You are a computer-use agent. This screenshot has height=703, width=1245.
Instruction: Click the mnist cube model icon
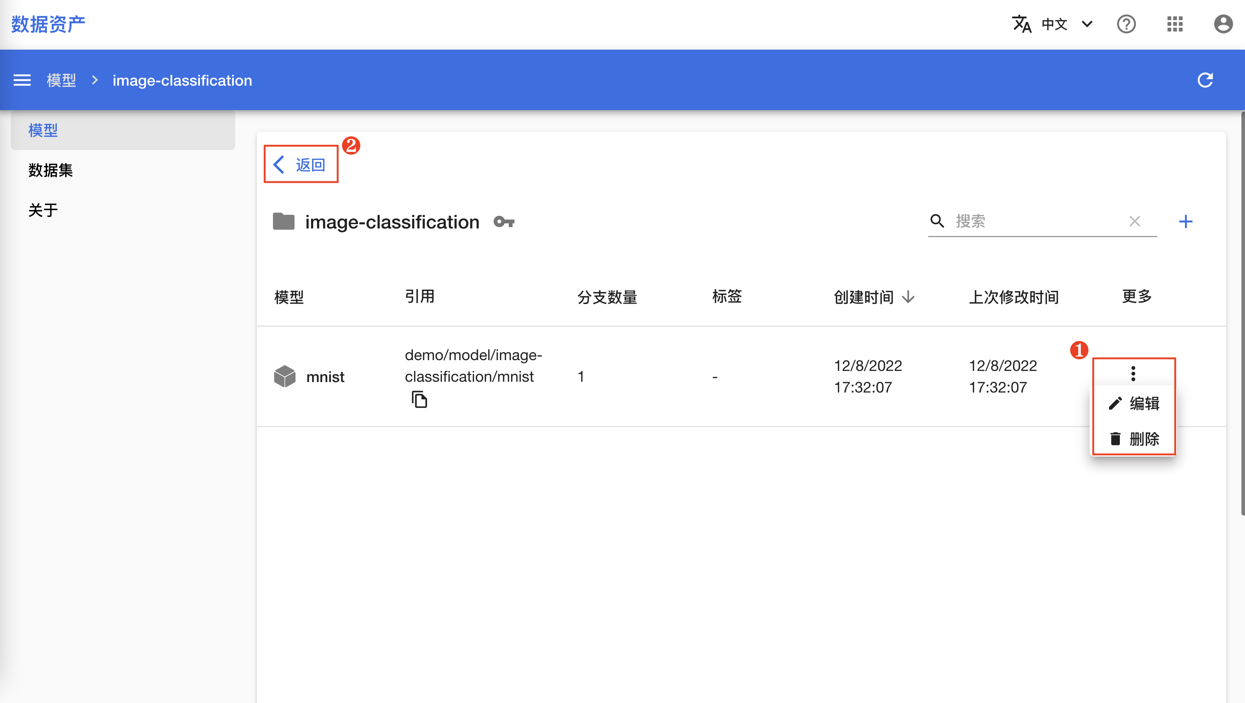tap(285, 376)
